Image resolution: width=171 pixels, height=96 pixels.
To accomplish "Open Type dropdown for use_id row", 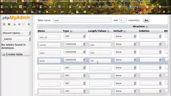I will 75,36.
